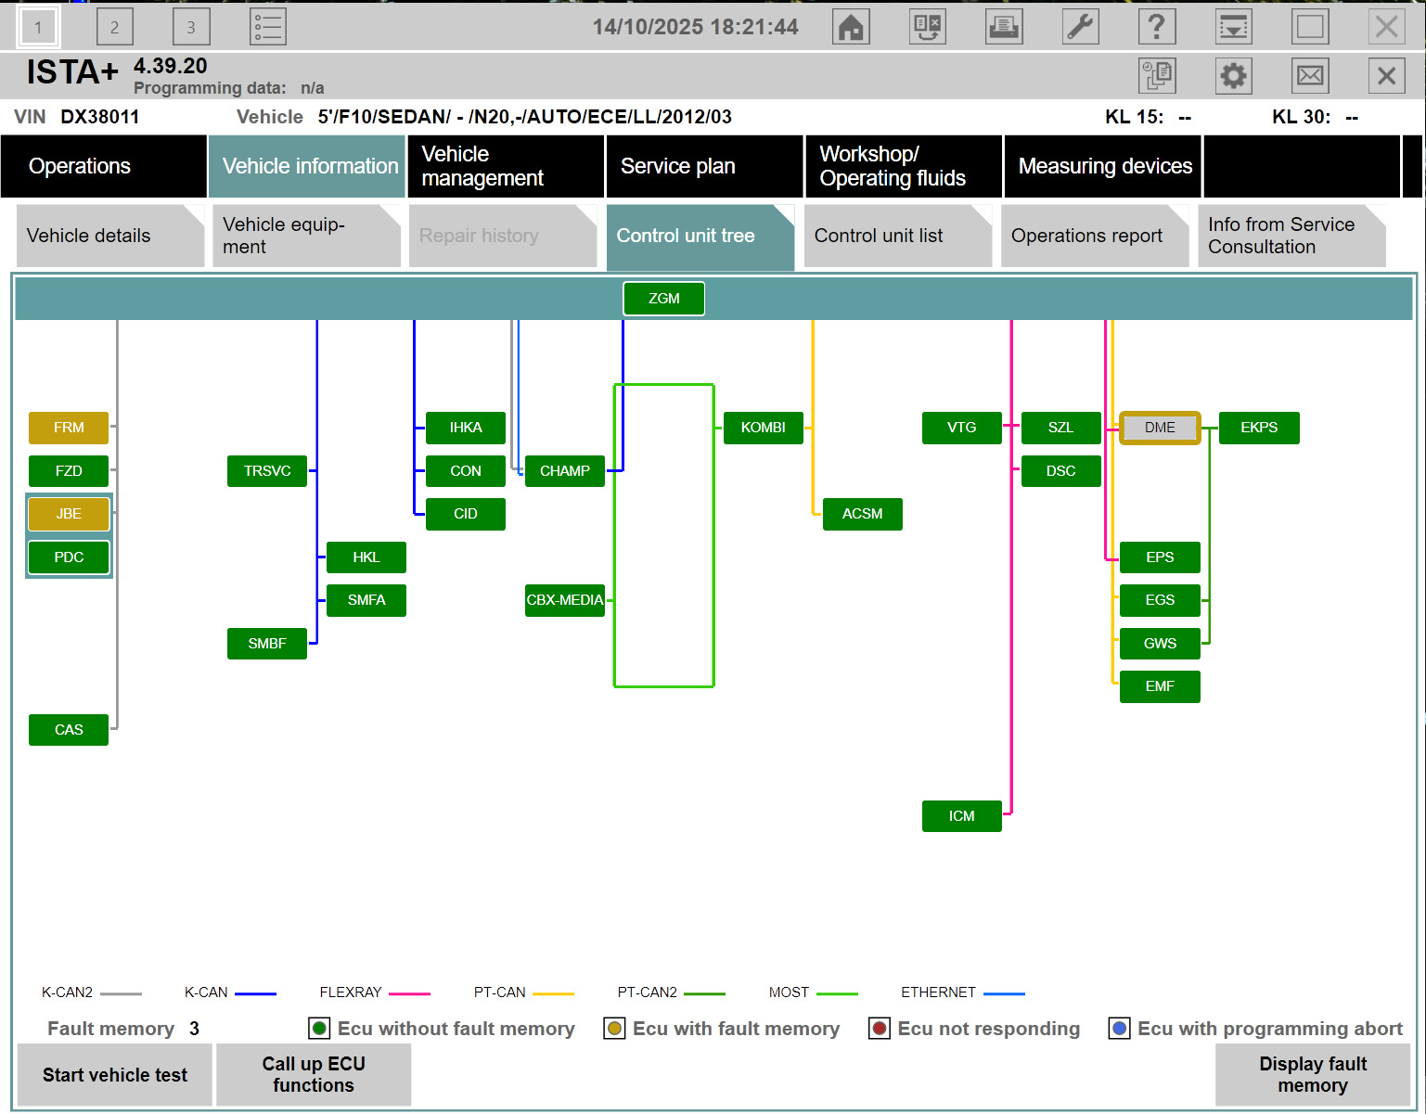Select the EMF control unit node

click(x=1160, y=686)
